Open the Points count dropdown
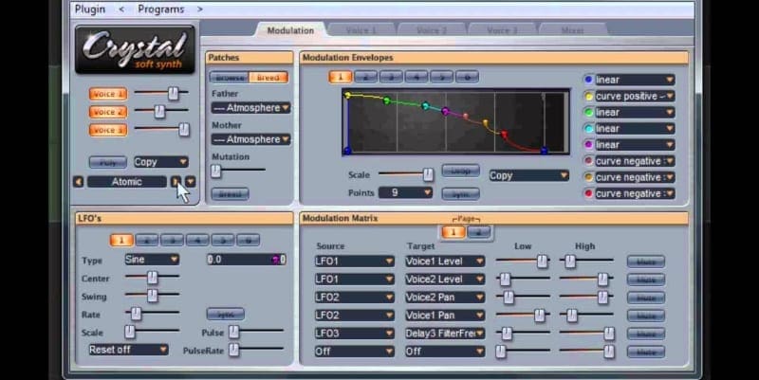The width and height of the screenshot is (759, 380). (405, 192)
